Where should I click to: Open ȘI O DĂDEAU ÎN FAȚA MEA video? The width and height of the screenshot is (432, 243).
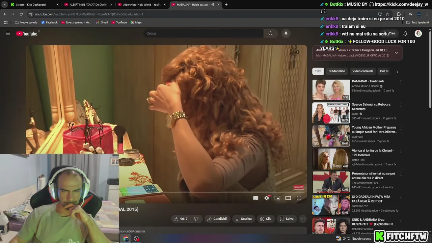(x=331, y=205)
